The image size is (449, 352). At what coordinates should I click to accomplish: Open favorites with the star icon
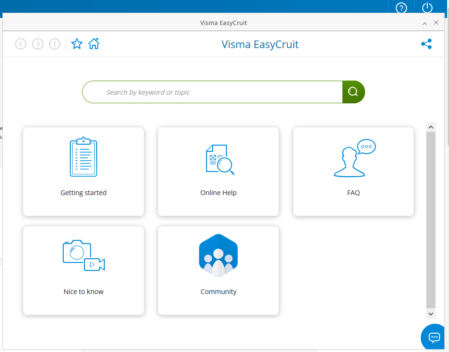[x=77, y=44]
